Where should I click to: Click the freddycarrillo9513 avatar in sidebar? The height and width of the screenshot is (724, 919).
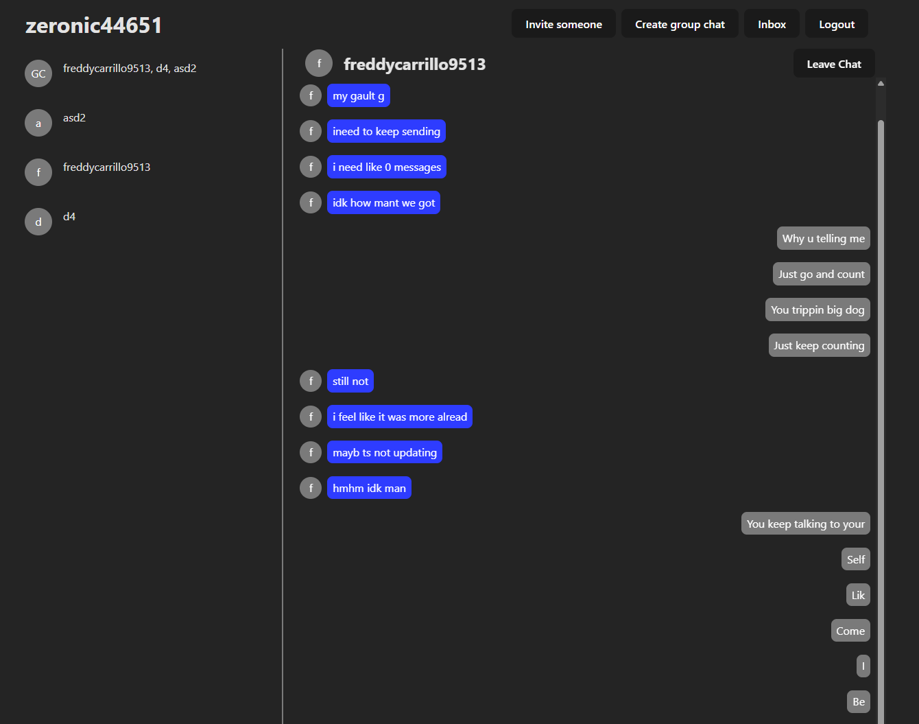(38, 172)
